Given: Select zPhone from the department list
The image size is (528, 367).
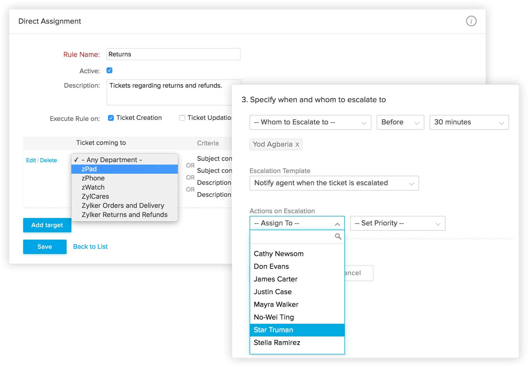Looking at the screenshot, I should click(x=93, y=178).
